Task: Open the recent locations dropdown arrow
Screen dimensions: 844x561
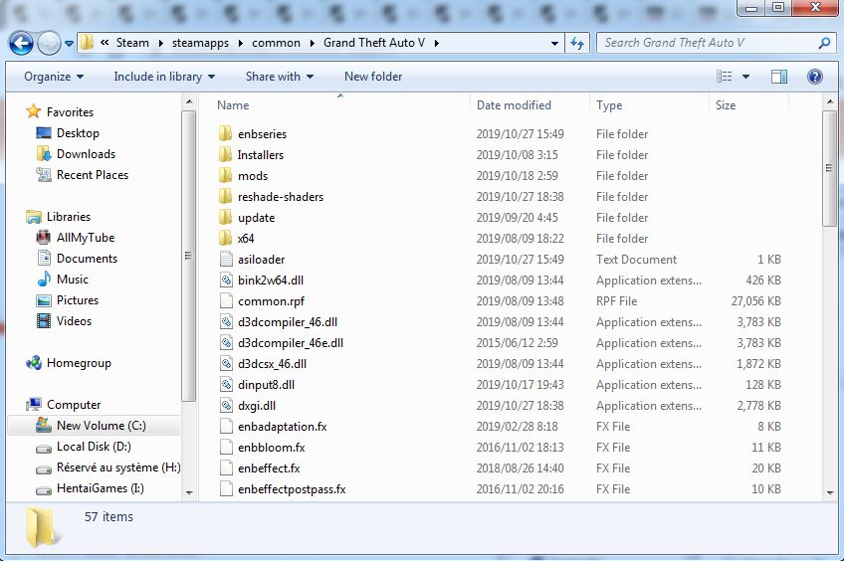Action: (69, 44)
